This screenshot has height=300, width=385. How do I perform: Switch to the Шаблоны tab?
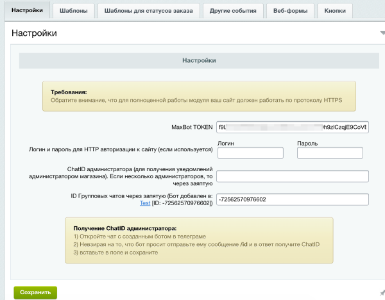click(x=73, y=11)
